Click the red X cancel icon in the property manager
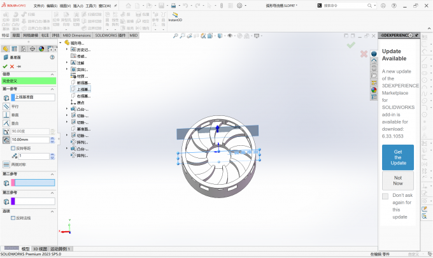The image size is (433, 258). point(12,66)
